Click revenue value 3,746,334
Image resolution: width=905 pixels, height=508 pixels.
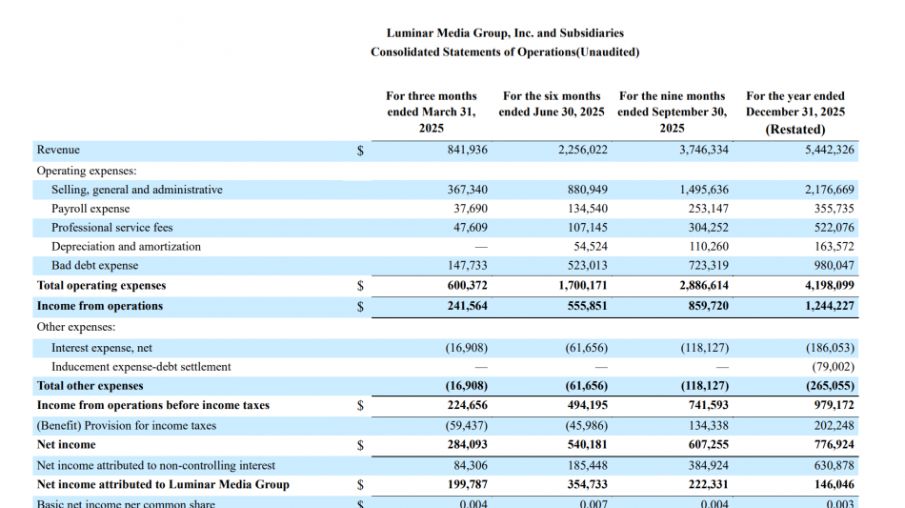coord(704,150)
